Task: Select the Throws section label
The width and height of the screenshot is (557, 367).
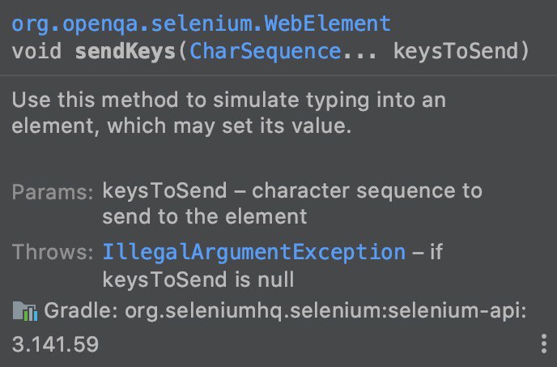Action: pyautogui.click(x=53, y=252)
